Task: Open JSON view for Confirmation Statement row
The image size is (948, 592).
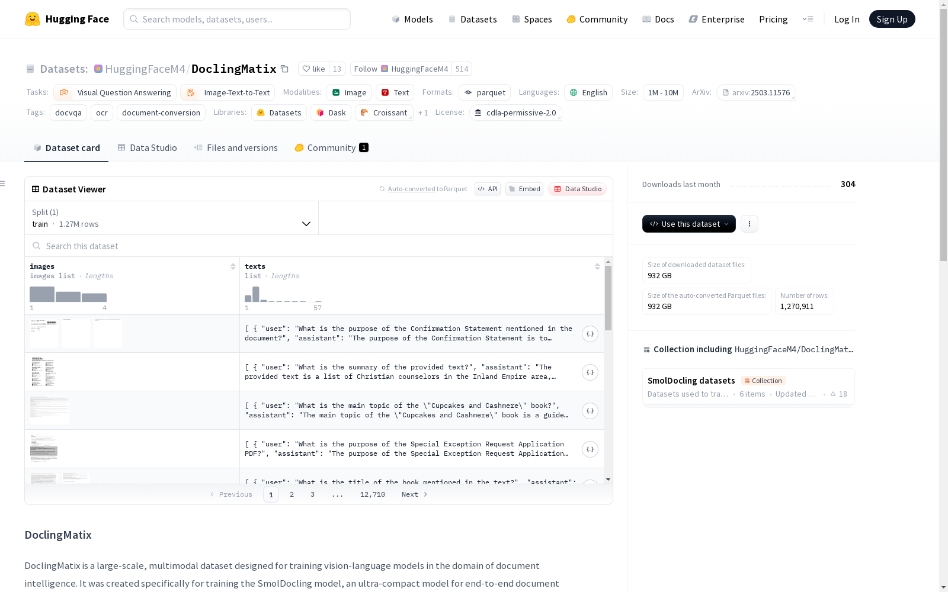Action: click(x=590, y=334)
